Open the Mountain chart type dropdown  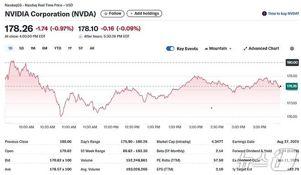(x=218, y=48)
